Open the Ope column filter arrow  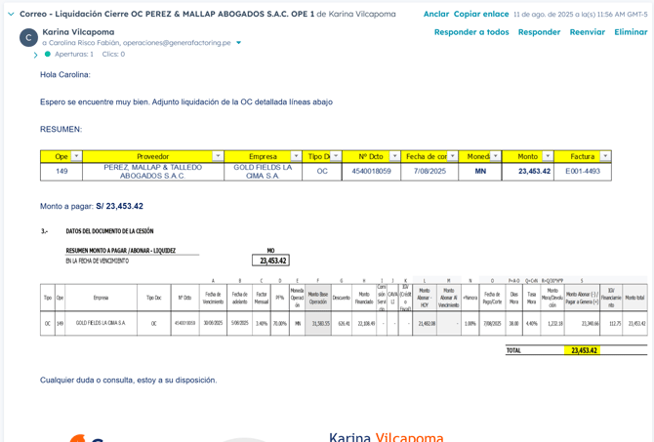click(x=76, y=156)
